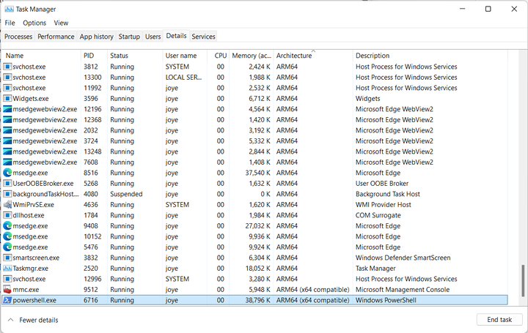Switch to the App history tab
Image resolution: width=528 pixels, height=333 pixels.
coord(96,37)
